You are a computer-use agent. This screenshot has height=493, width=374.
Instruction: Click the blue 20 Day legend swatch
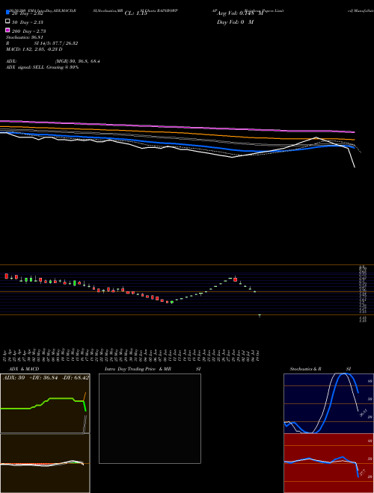click(8, 12)
